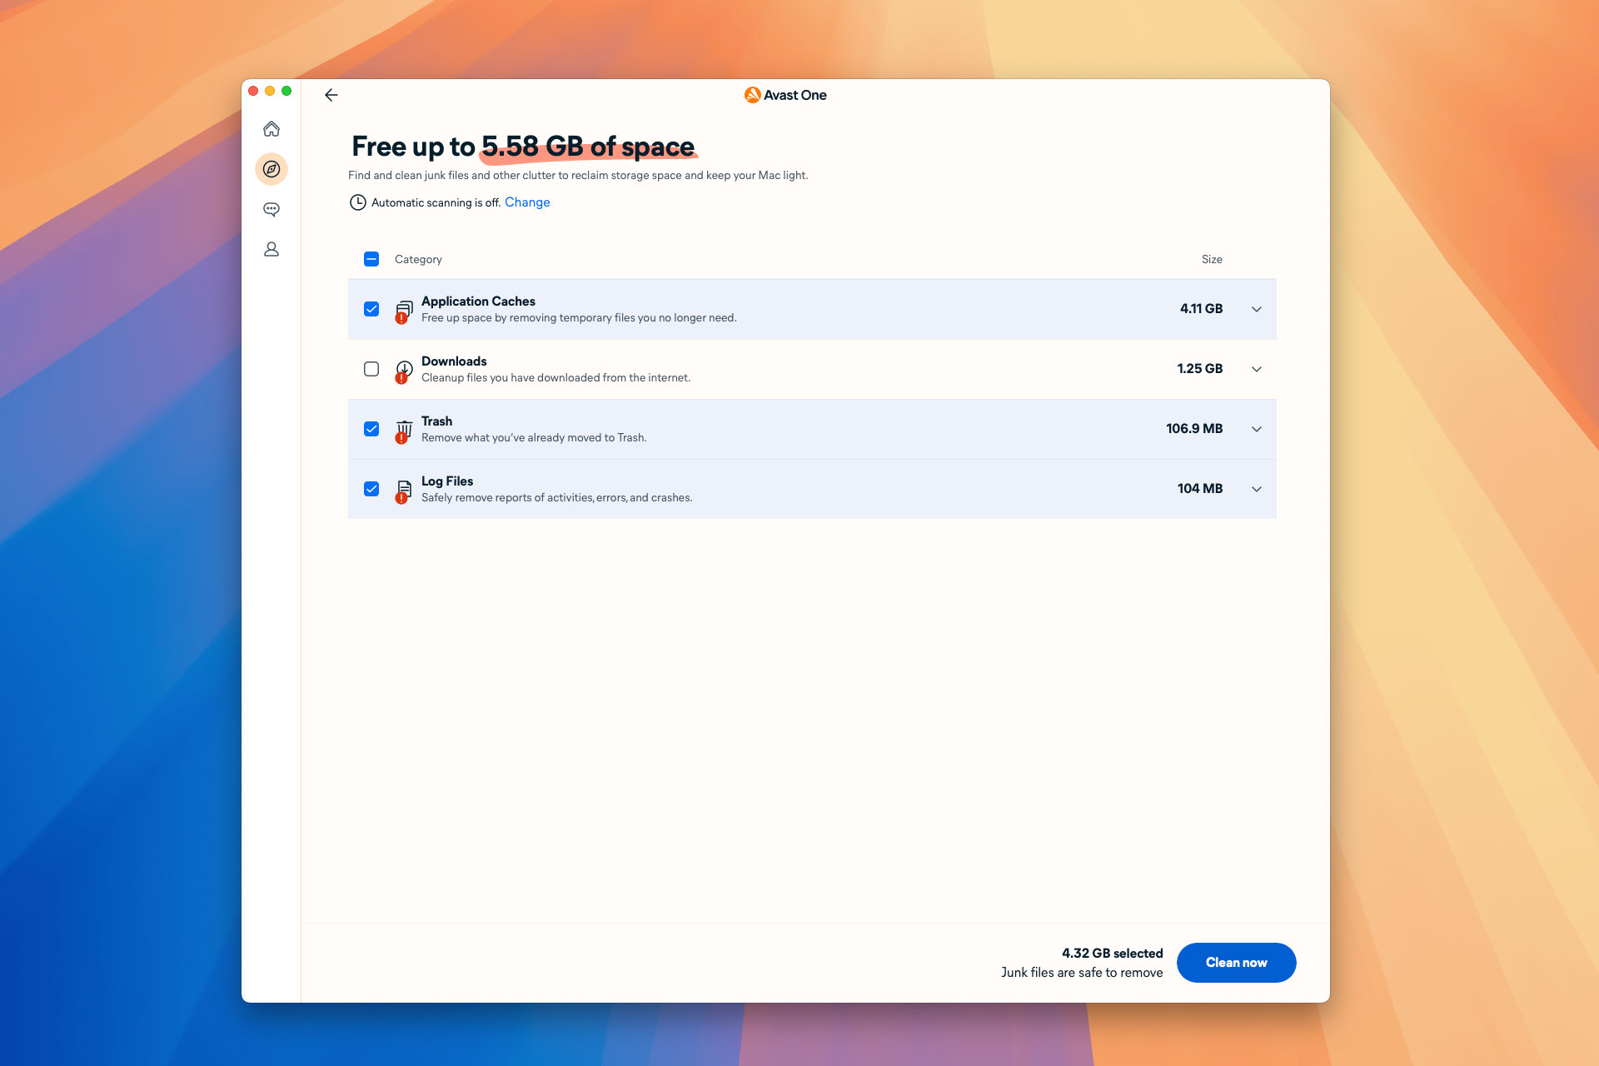The image size is (1599, 1066).
Task: Click the Log Files category icon
Action: click(x=402, y=489)
